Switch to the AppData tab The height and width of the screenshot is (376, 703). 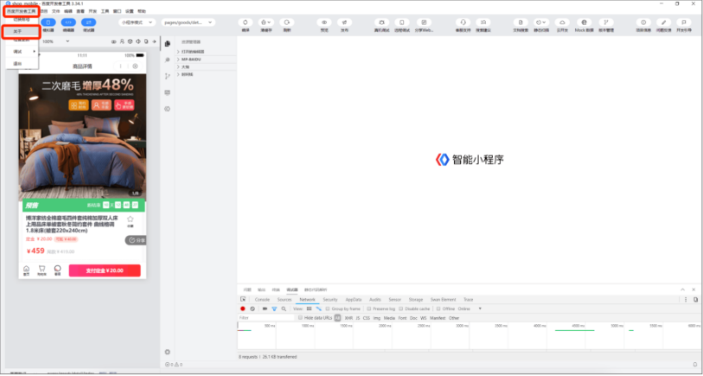[354, 299]
